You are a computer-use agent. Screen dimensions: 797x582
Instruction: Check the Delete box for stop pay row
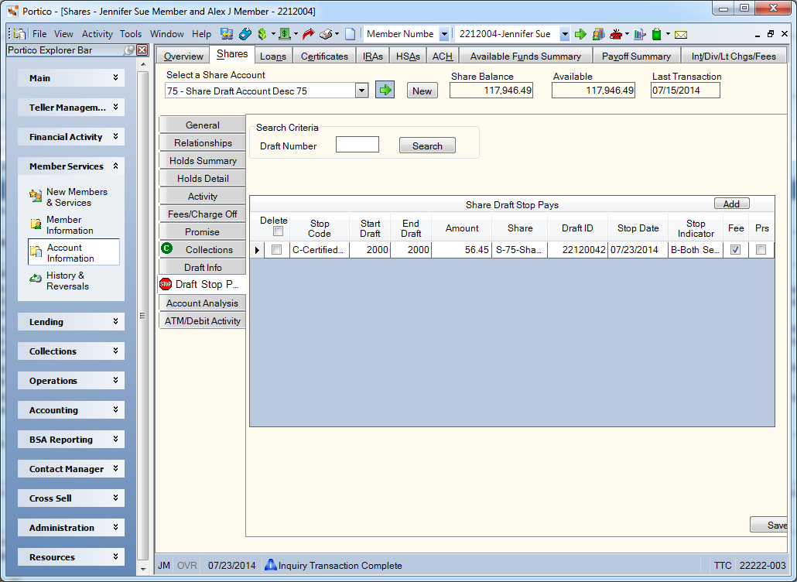(276, 249)
